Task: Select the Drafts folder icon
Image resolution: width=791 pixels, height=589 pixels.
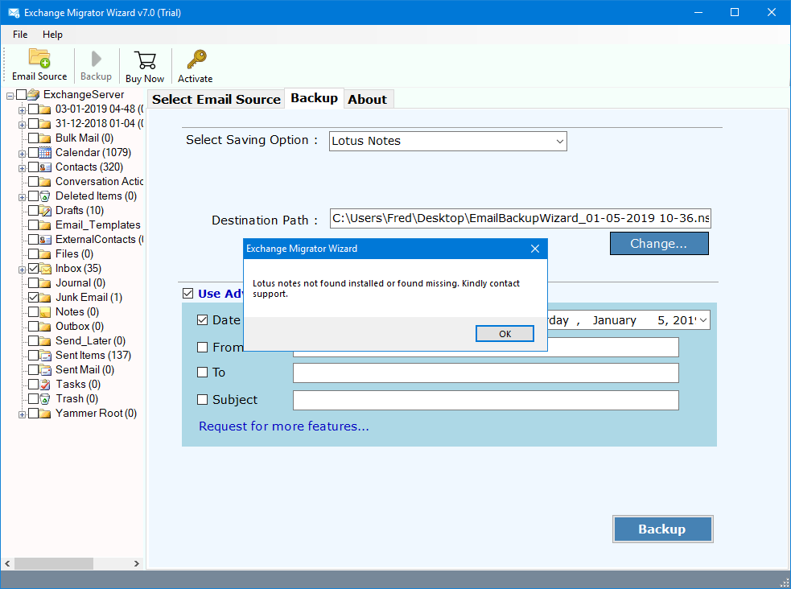Action: tap(45, 210)
